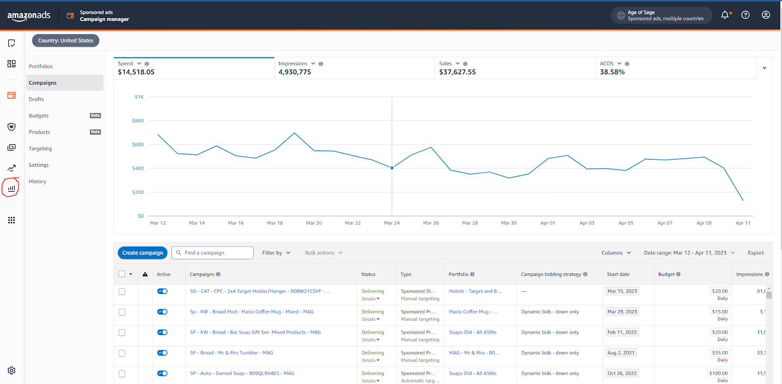The image size is (782, 384).
Task: Click the notifications bell icon
Action: pyautogui.click(x=725, y=15)
